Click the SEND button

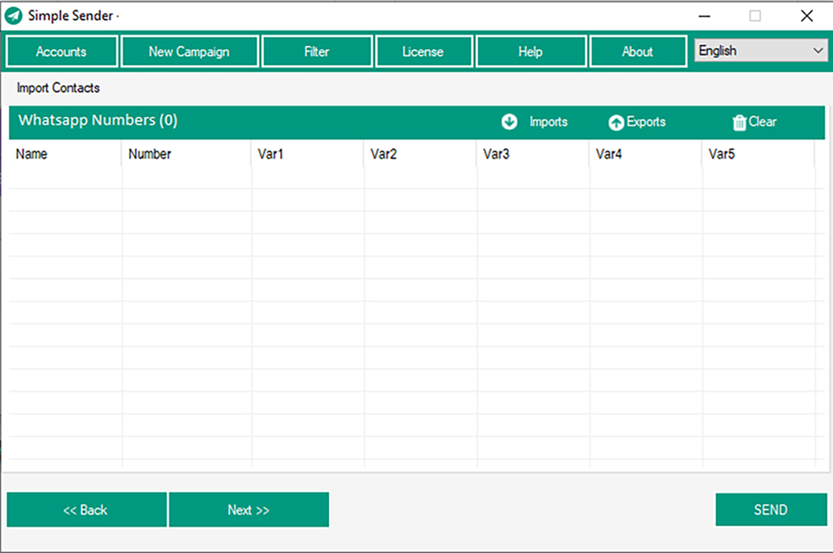771,509
